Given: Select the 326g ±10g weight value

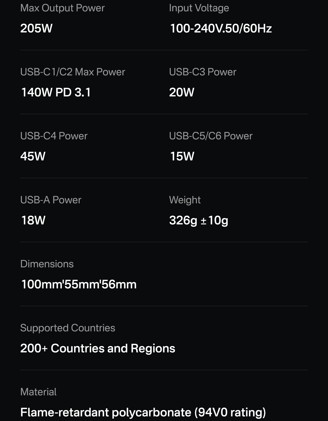Looking at the screenshot, I should [x=198, y=220].
